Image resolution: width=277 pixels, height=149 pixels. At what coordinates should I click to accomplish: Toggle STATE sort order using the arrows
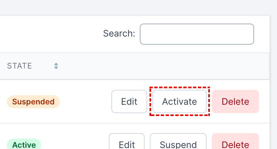pyautogui.click(x=56, y=66)
